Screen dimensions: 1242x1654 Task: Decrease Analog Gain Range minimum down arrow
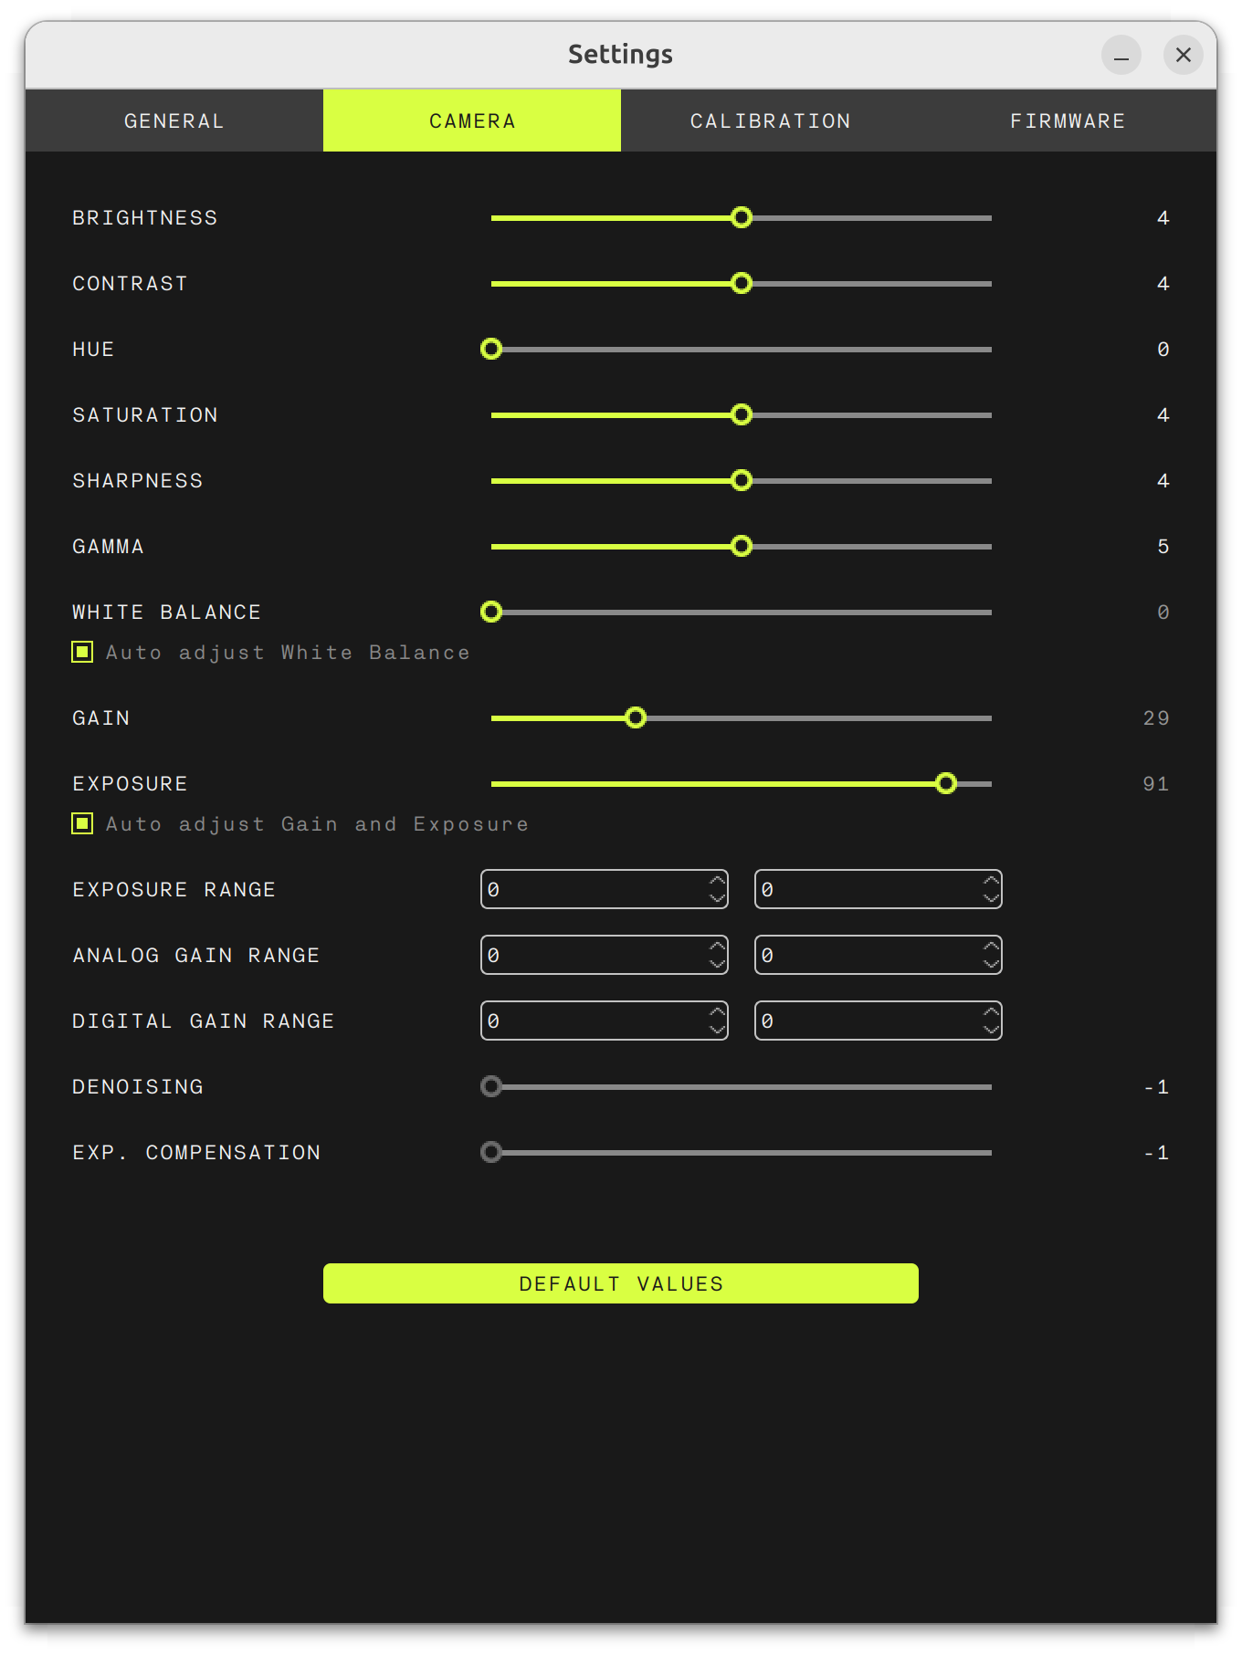click(x=717, y=964)
